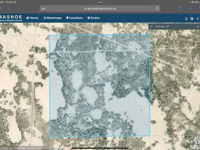
Task: Open the Basemaps menu
Action: [53, 18]
